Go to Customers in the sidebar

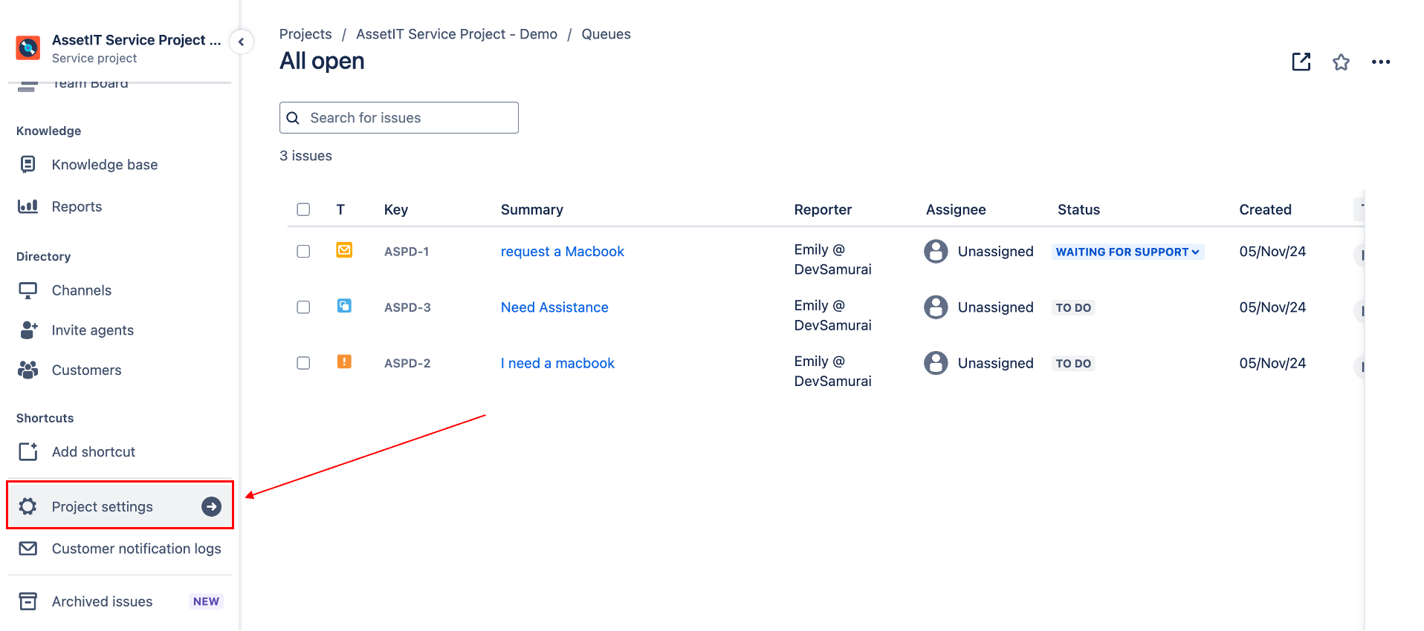coord(86,370)
